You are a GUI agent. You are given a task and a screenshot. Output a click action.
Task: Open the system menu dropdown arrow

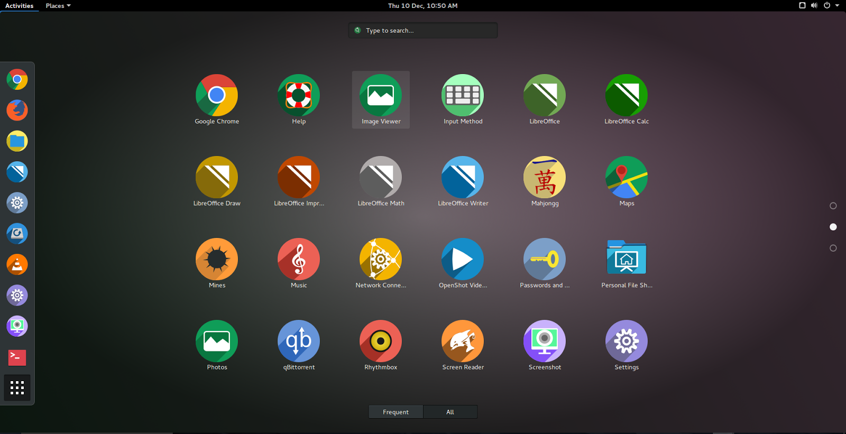tap(837, 5)
